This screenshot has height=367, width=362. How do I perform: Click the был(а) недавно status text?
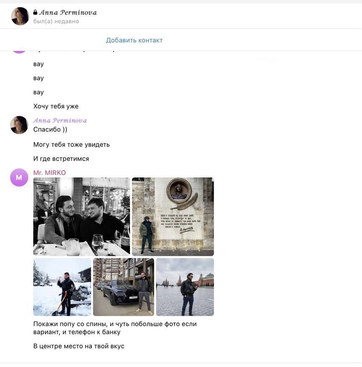(56, 21)
